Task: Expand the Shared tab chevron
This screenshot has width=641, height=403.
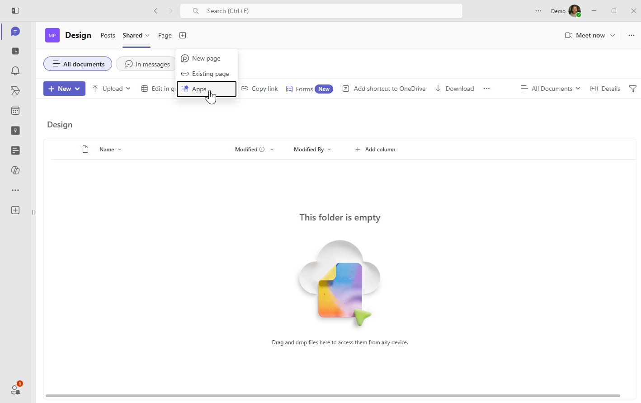Action: pos(147,35)
